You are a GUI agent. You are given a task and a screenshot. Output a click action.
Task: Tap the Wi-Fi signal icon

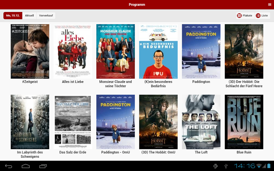point(259,166)
